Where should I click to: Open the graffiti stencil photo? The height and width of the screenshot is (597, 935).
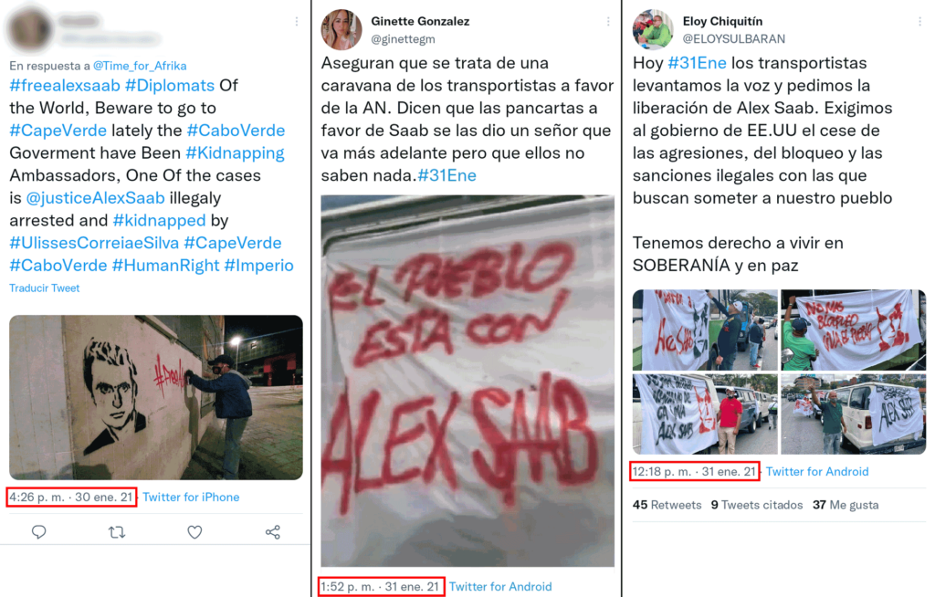click(155, 397)
